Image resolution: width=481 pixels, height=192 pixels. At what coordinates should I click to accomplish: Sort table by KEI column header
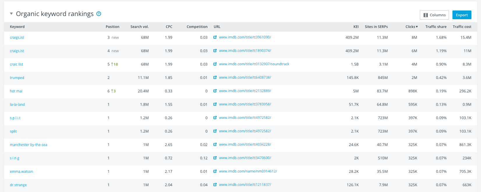click(356, 27)
